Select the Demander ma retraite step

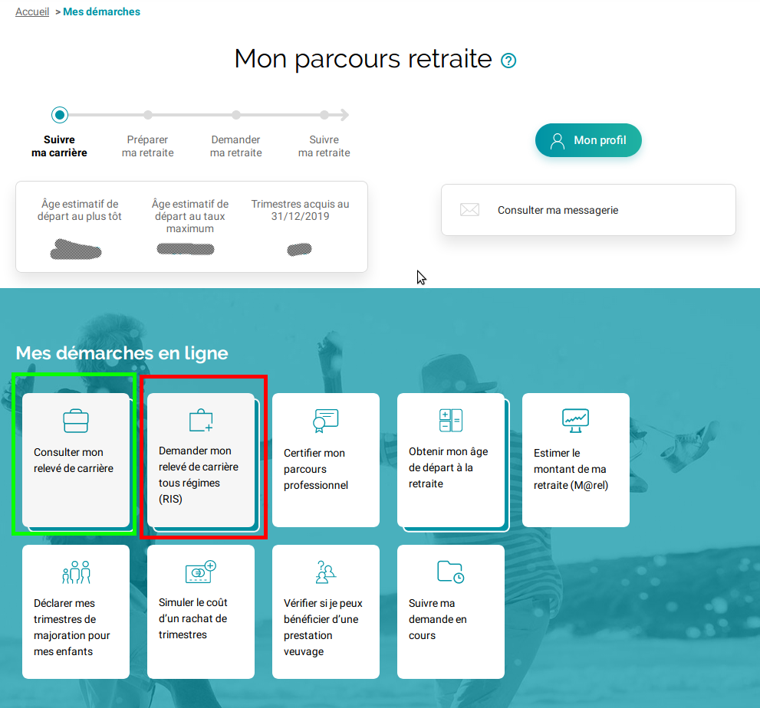pyautogui.click(x=236, y=146)
